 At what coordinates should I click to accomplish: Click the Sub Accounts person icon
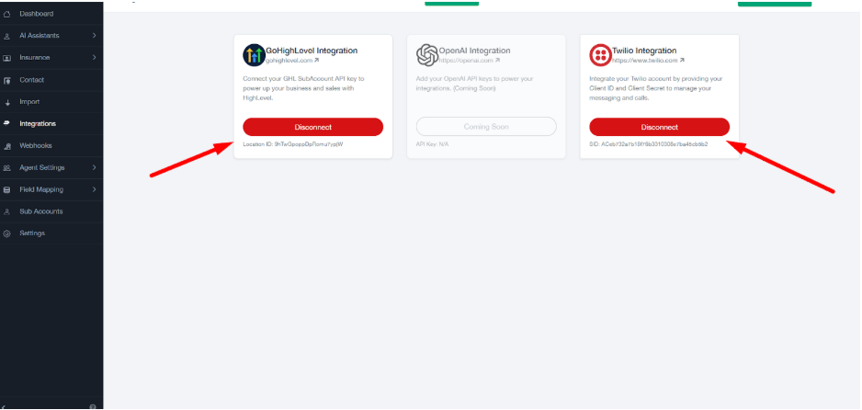(x=7, y=211)
